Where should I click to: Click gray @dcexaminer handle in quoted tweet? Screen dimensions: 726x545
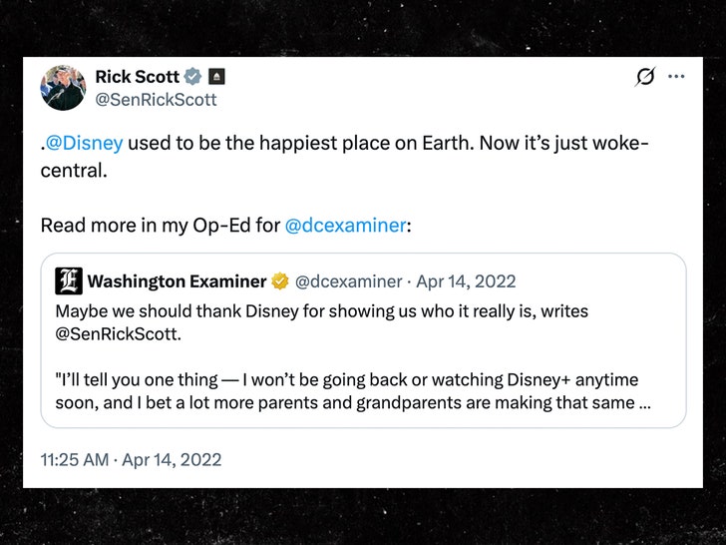[x=349, y=281]
